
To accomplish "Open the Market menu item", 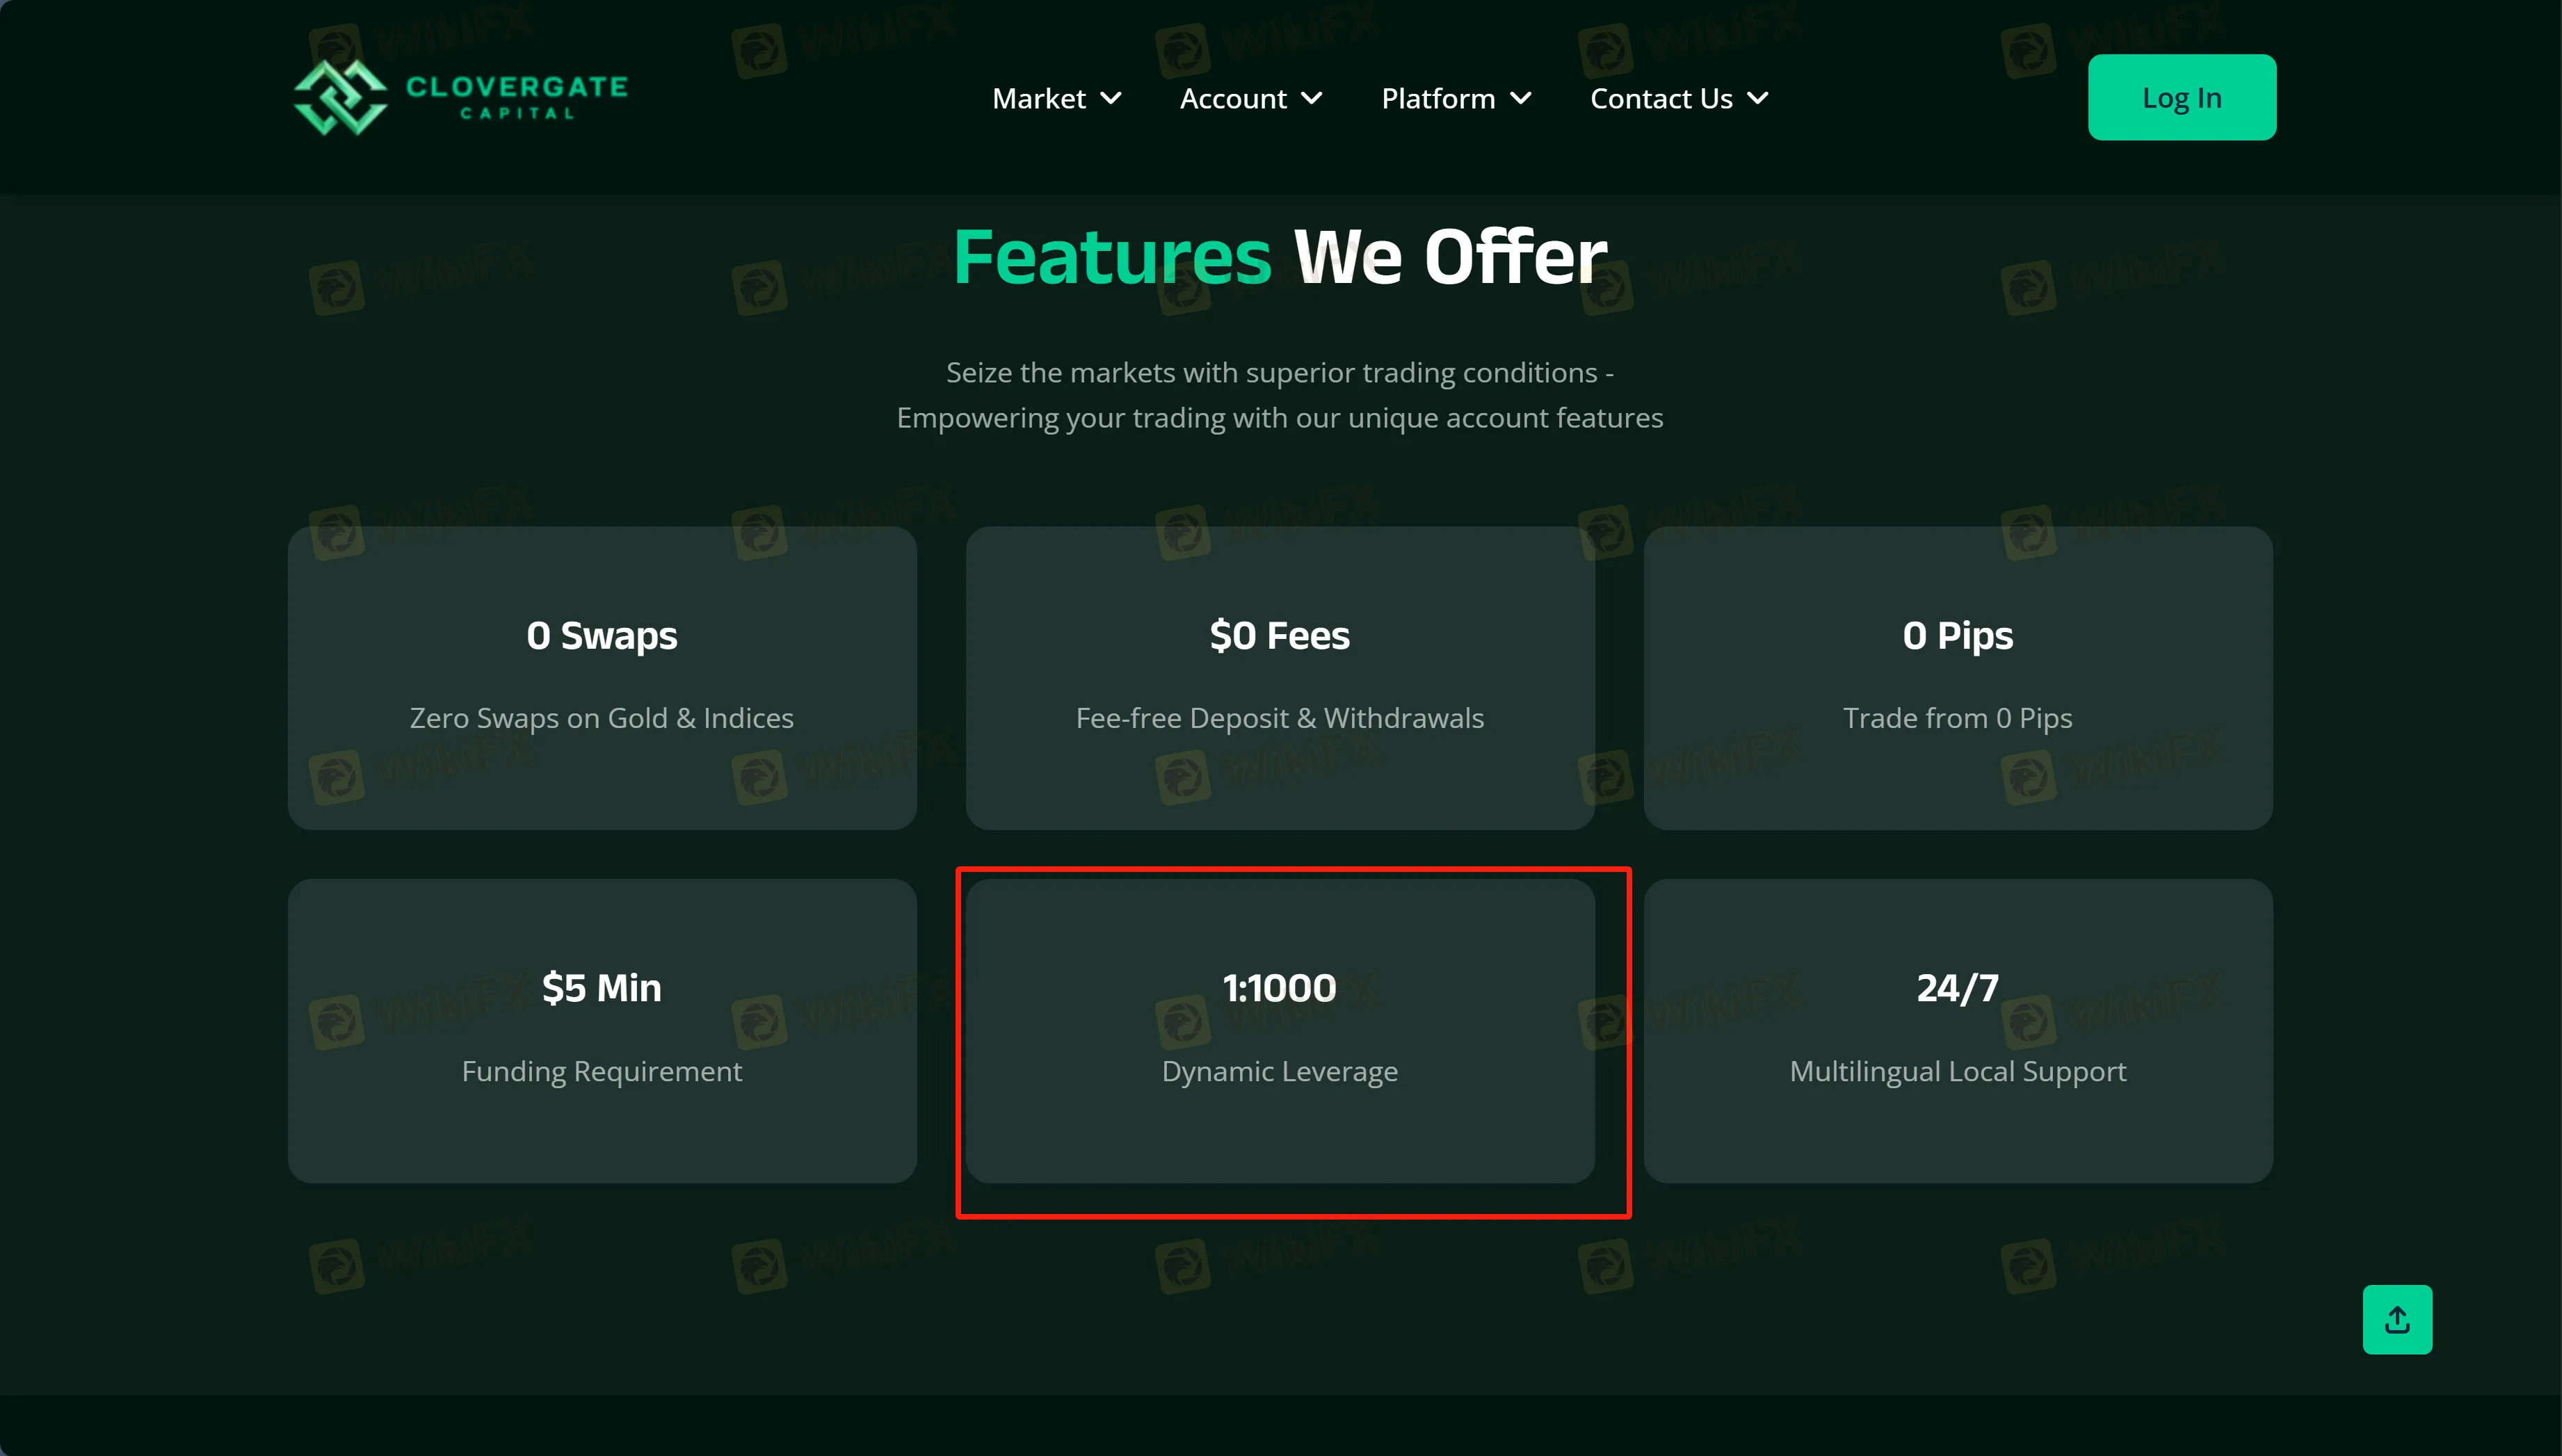I will (x=1038, y=98).
